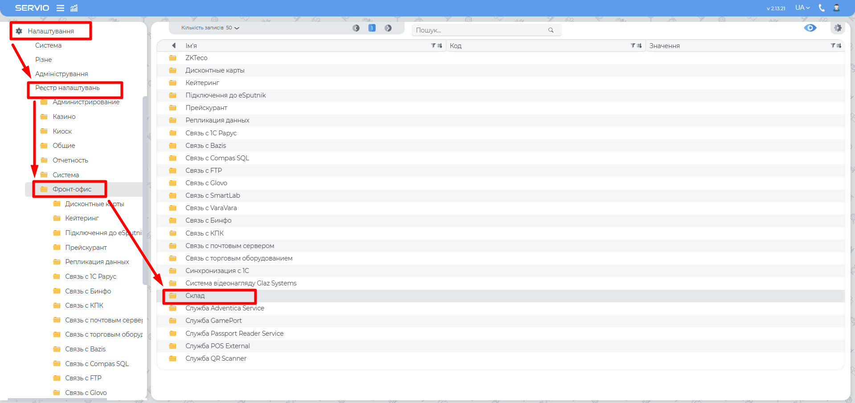Open the Склад folder in the table
The width and height of the screenshot is (855, 403).
coord(195,296)
